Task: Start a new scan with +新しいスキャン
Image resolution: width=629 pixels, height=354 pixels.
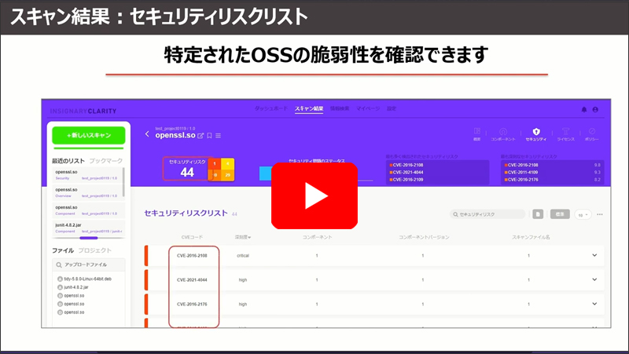Action: 89,135
